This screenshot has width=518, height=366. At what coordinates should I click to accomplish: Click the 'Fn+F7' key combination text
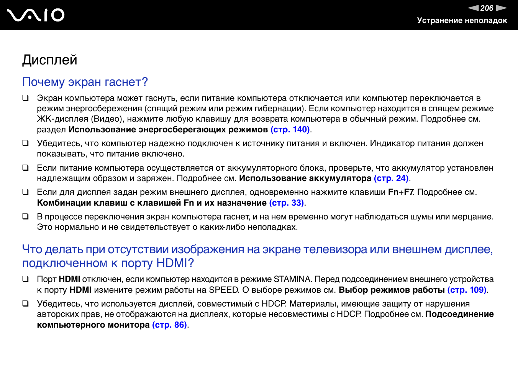tap(400, 192)
